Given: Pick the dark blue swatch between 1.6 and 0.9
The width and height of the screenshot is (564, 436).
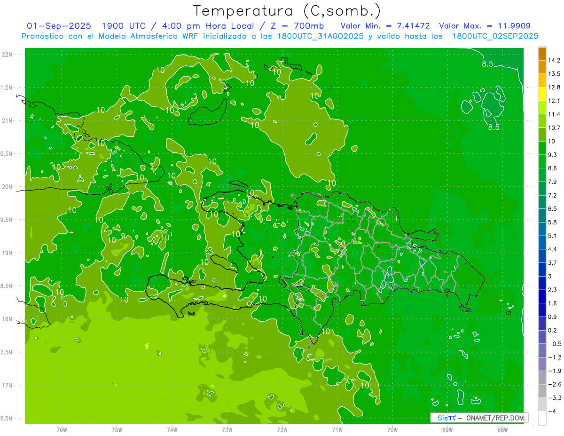Looking at the screenshot, I should (542, 310).
